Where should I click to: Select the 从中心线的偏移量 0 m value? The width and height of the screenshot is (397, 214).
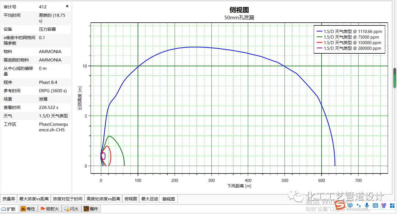pos(43,68)
